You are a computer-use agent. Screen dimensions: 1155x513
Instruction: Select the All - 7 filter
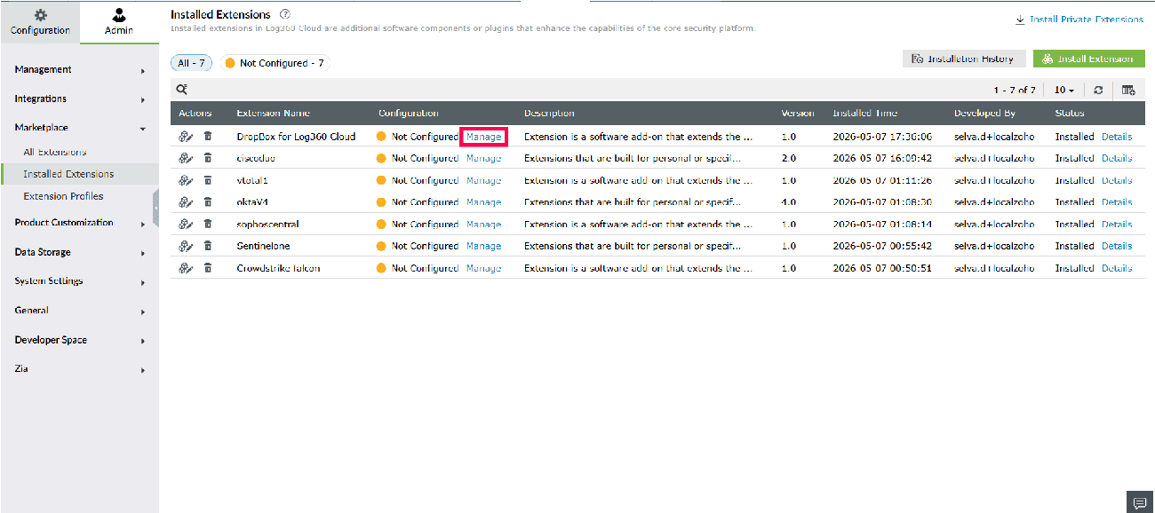click(x=193, y=63)
